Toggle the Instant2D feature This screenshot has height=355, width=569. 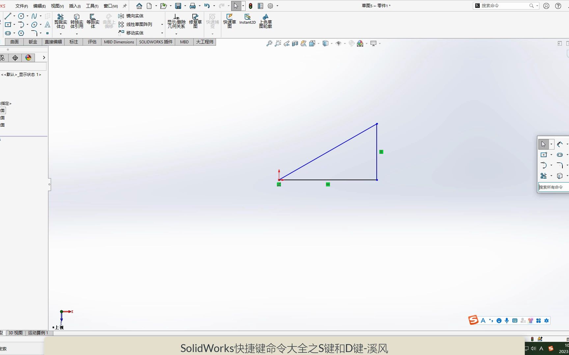click(247, 20)
